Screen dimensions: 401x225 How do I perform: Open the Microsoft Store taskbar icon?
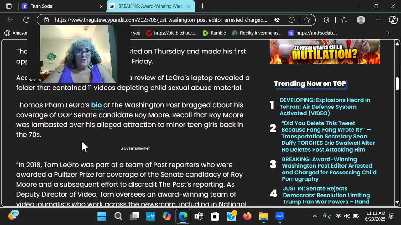pos(215,216)
